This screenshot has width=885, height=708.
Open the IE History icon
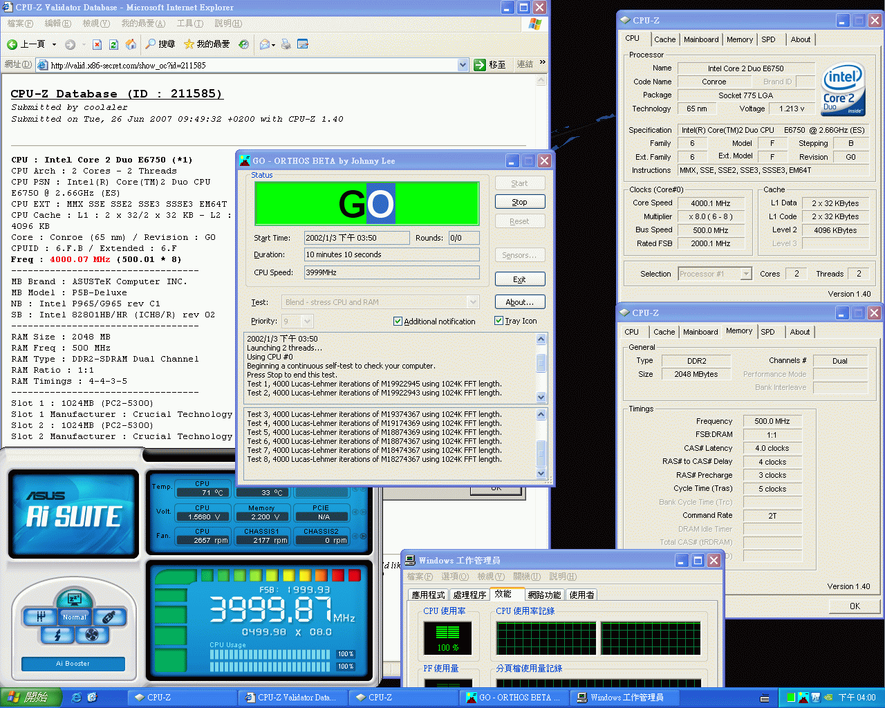click(243, 44)
